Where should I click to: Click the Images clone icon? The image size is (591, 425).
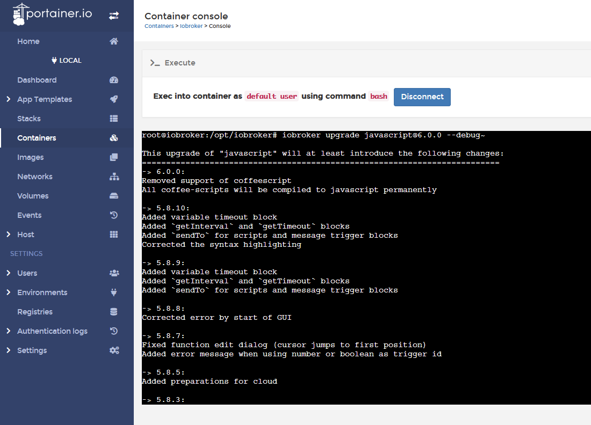click(x=114, y=157)
